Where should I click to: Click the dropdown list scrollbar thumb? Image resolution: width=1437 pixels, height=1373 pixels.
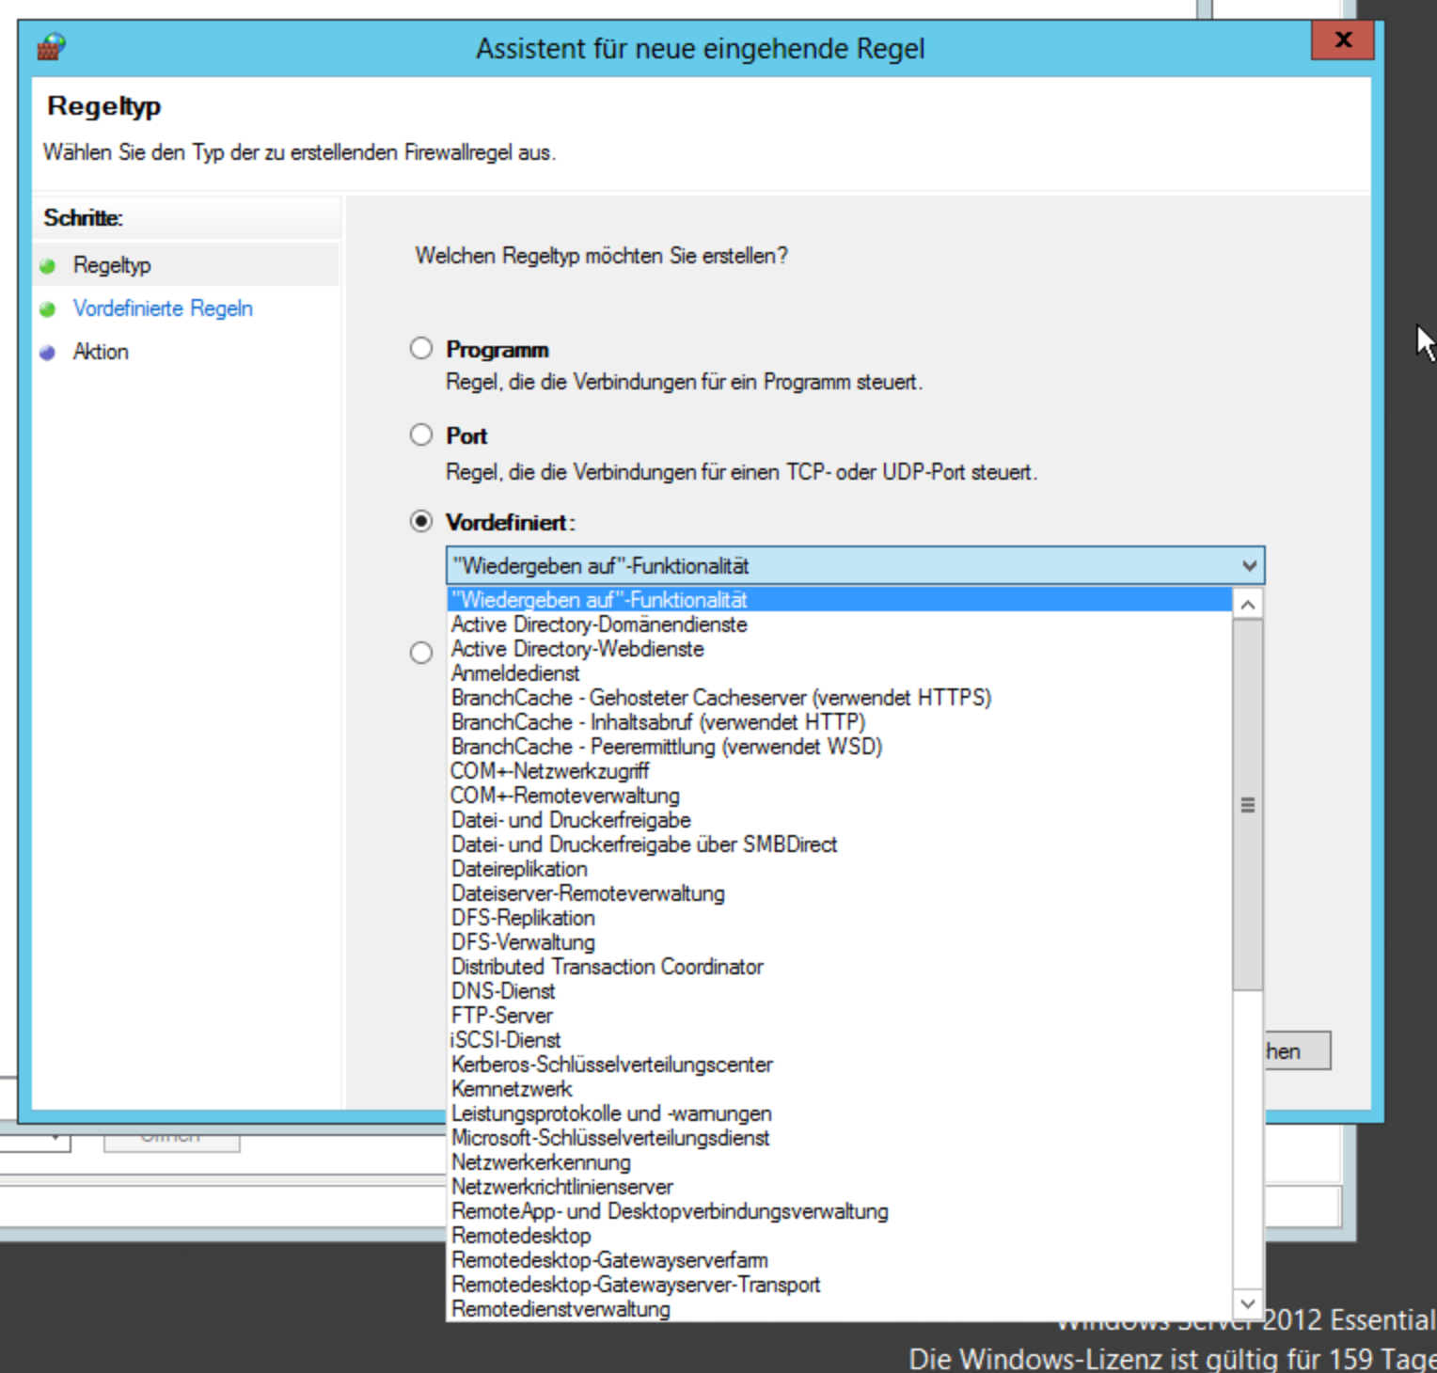click(1248, 805)
